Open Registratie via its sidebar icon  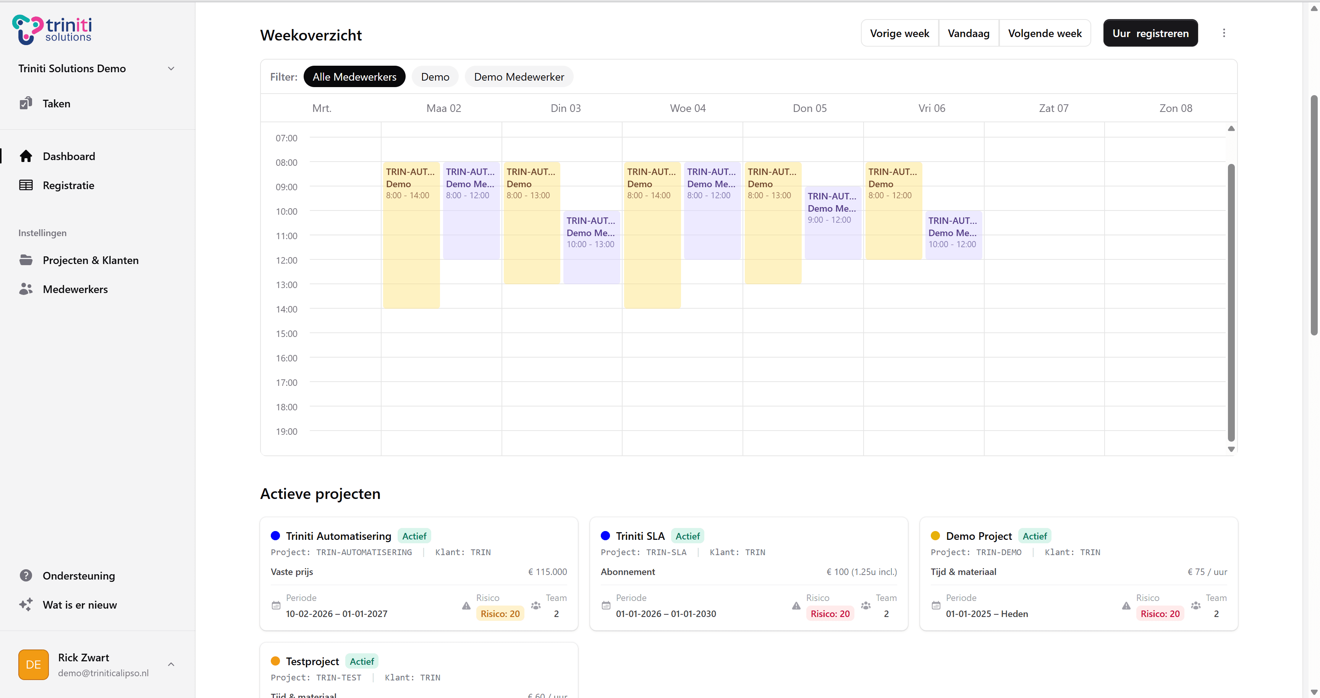[x=26, y=185]
